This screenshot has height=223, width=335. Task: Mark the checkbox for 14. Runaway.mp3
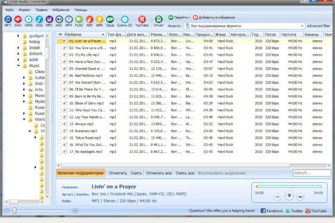pyautogui.click(x=60, y=131)
